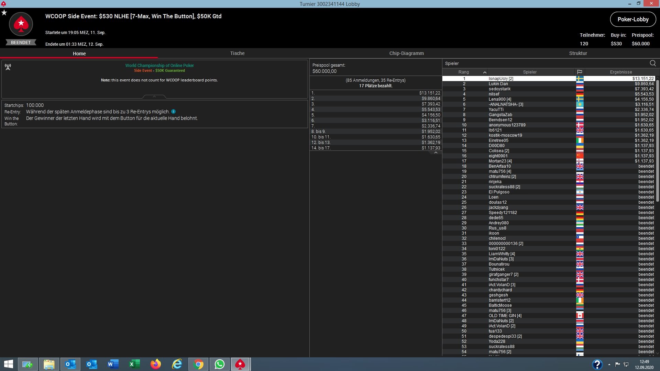The height and width of the screenshot is (371, 660).
Task: Collapse the prize payout list
Action: [x=436, y=153]
